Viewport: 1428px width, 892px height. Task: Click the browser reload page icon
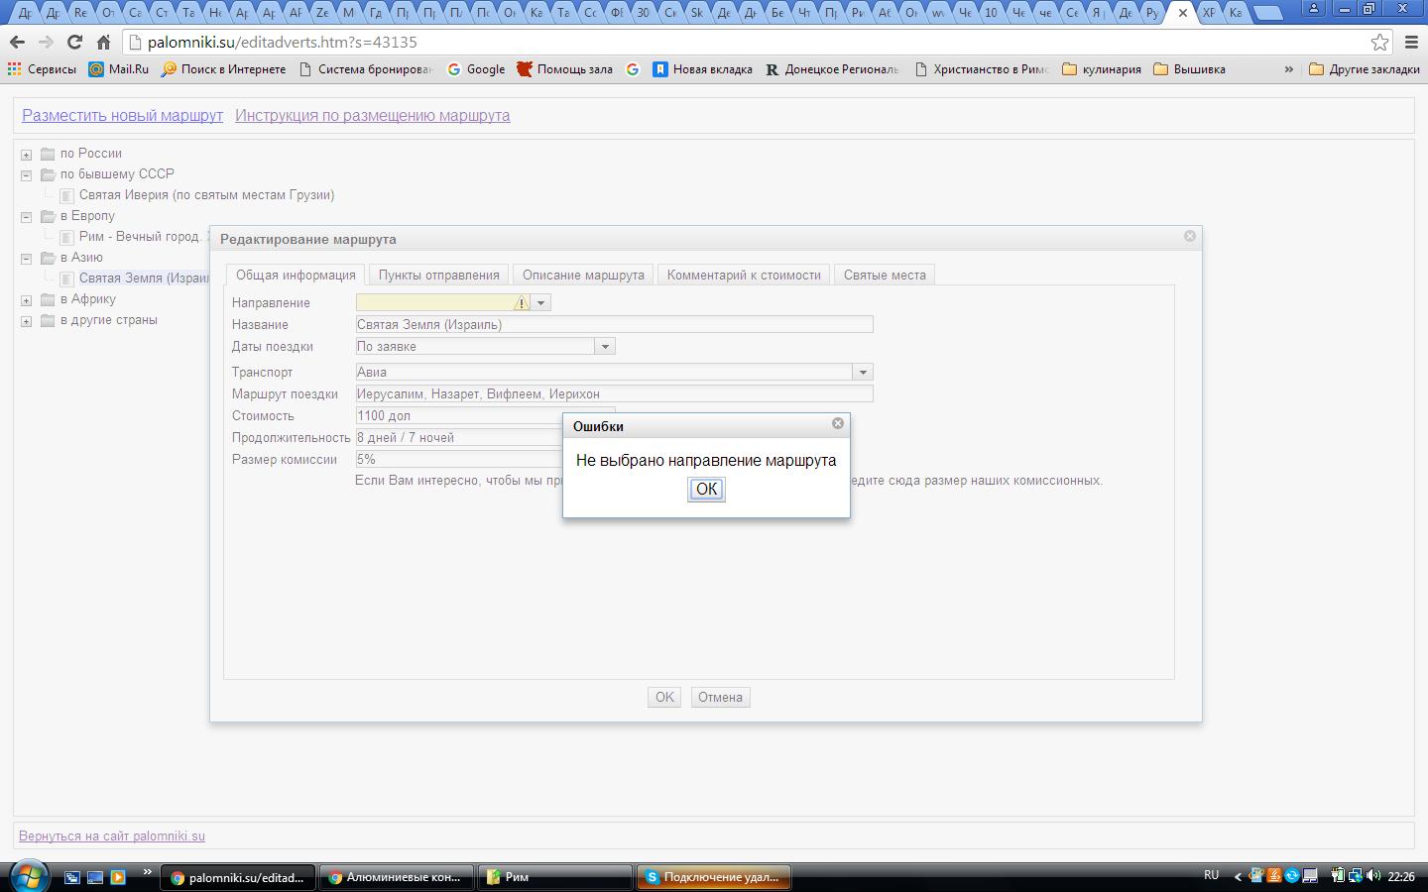pyautogui.click(x=74, y=43)
